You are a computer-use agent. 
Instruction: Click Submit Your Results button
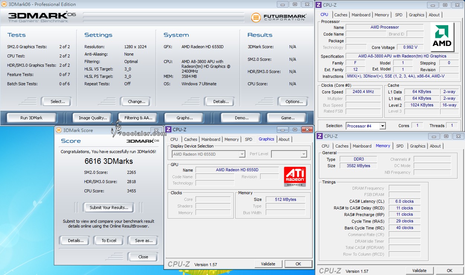pyautogui.click(x=109, y=208)
